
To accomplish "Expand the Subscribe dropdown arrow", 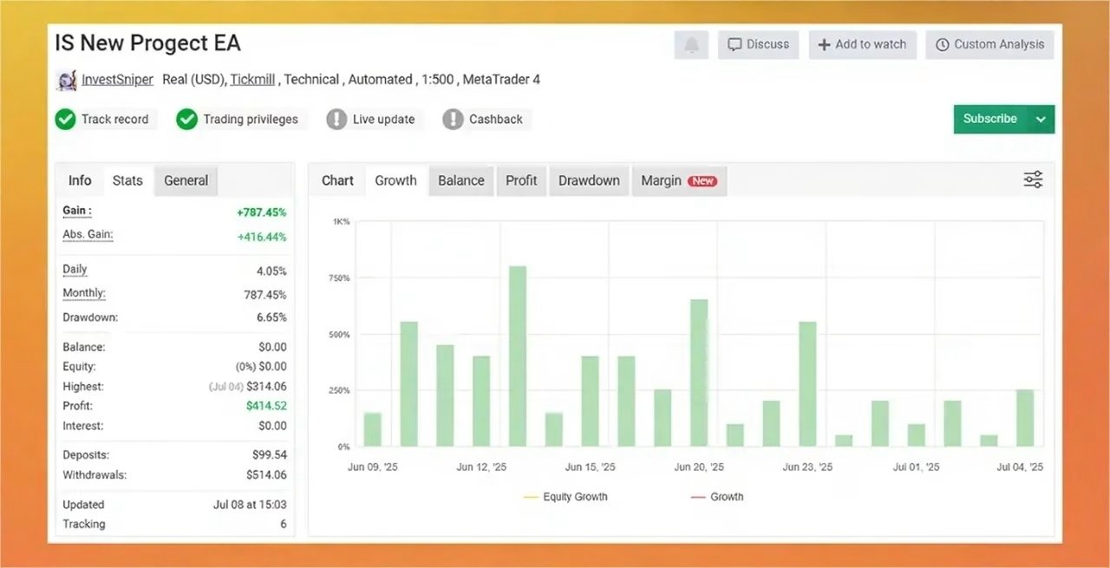I will [1041, 120].
